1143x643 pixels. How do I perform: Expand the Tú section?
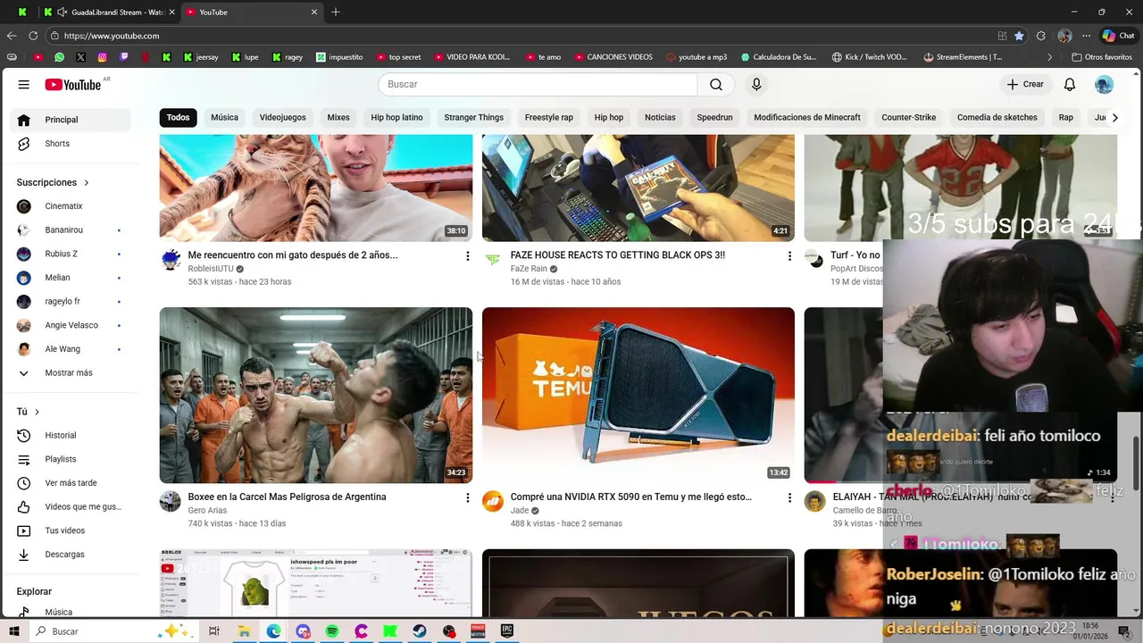click(x=29, y=412)
